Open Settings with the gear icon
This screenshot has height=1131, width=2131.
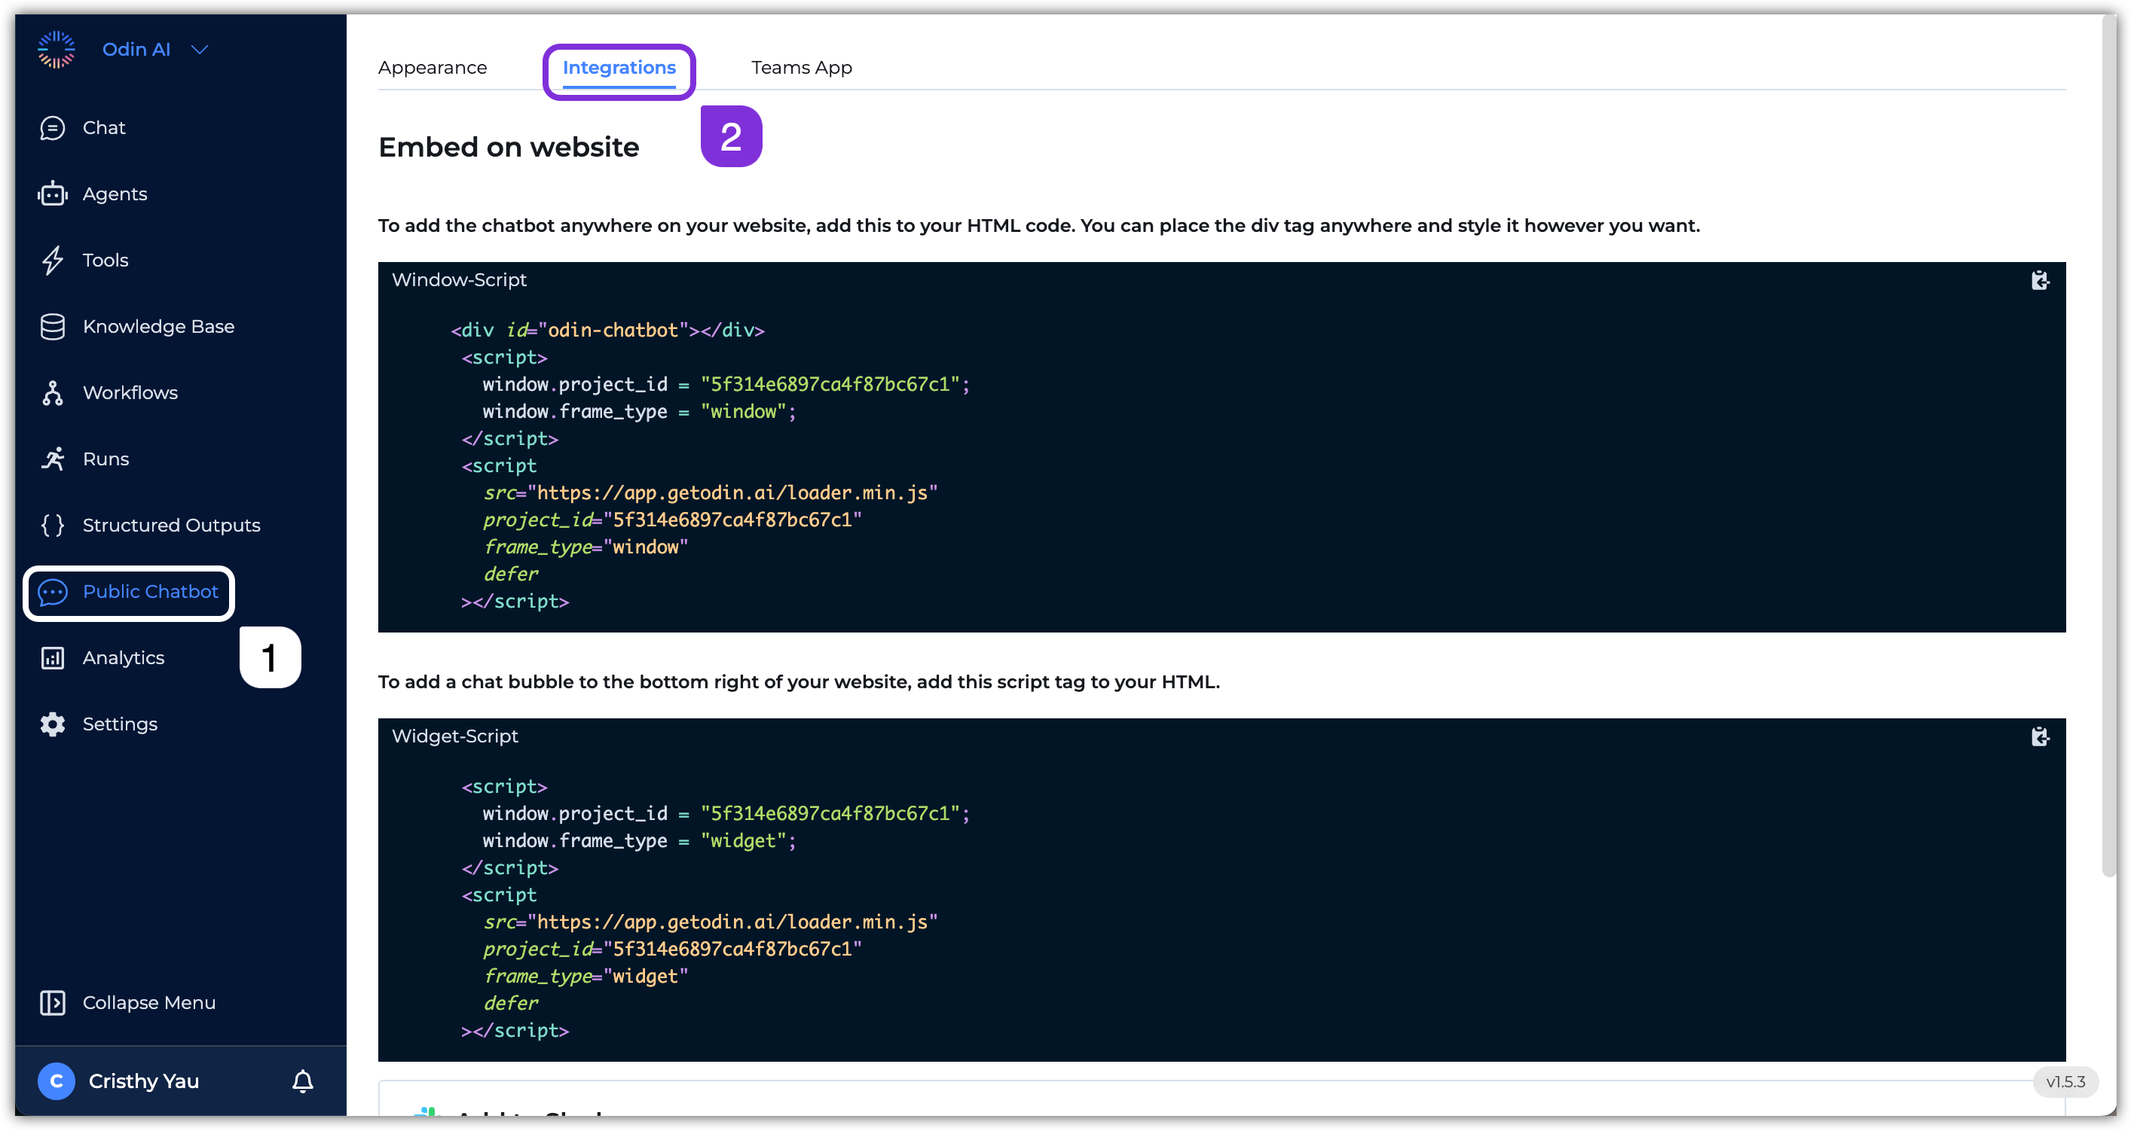(53, 724)
